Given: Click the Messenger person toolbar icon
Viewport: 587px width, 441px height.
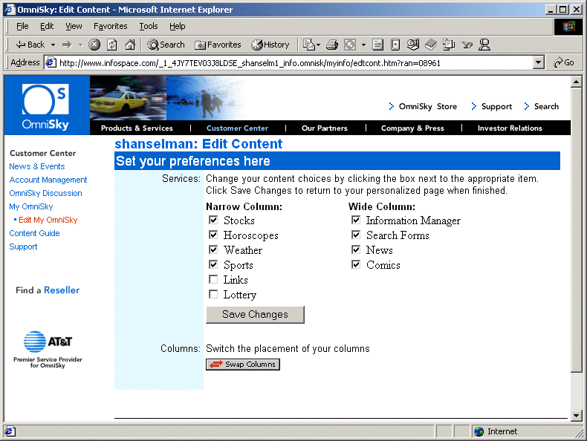Looking at the screenshot, I should point(484,45).
